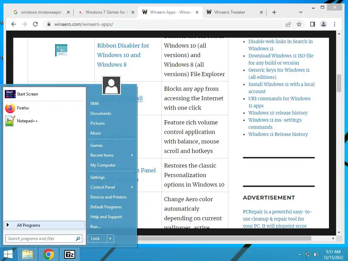Image resolution: width=348 pixels, height=261 pixels.
Task: Open Settings from start menu
Action: (x=98, y=177)
